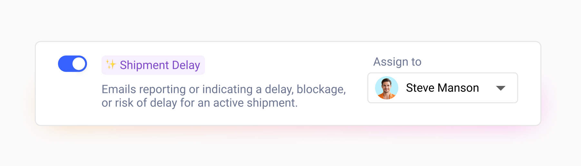Click the white knob of the toggle

click(x=79, y=64)
